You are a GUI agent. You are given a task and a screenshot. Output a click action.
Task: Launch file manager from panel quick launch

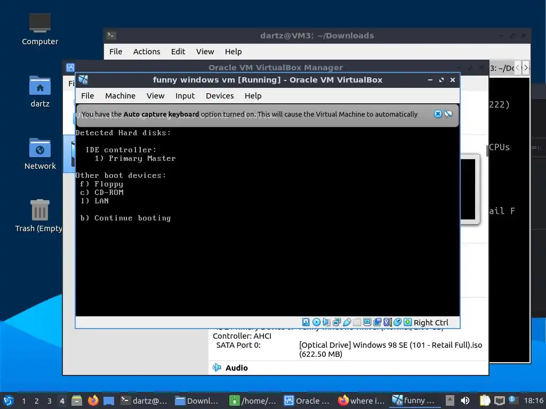pos(77,400)
